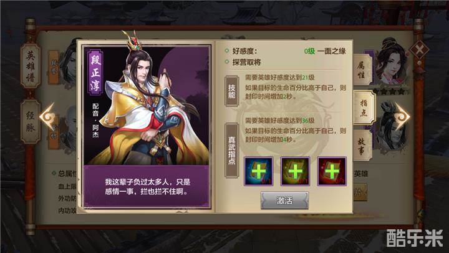
Task: Click the hero quote text box
Action: click(x=147, y=186)
